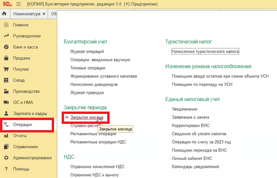Click the Руководителю chart icon
The height and width of the screenshot is (178, 277).
tap(6, 36)
